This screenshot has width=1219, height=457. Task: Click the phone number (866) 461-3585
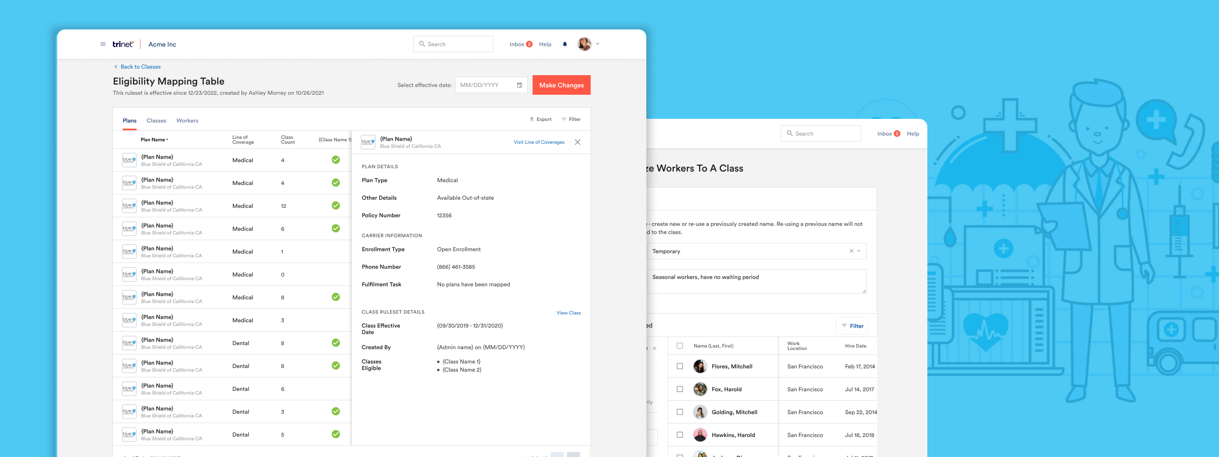point(456,267)
